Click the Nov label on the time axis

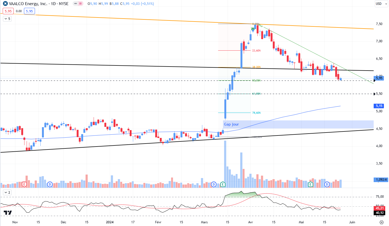click(15, 222)
